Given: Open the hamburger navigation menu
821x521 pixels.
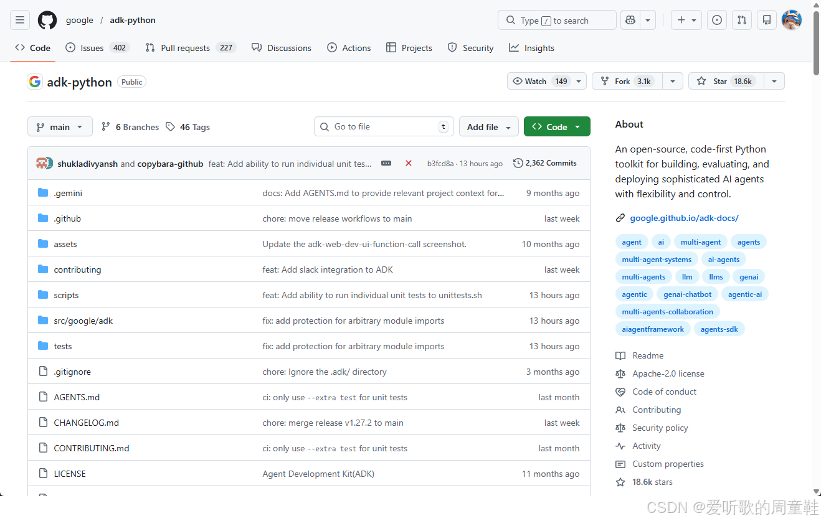Looking at the screenshot, I should 20,20.
